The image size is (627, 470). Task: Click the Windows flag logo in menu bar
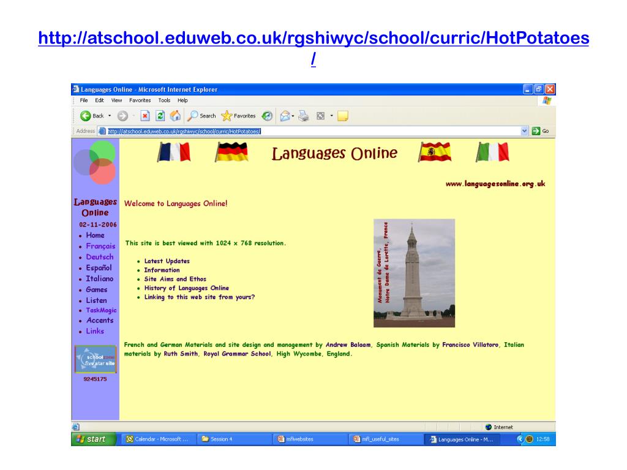[x=547, y=100]
